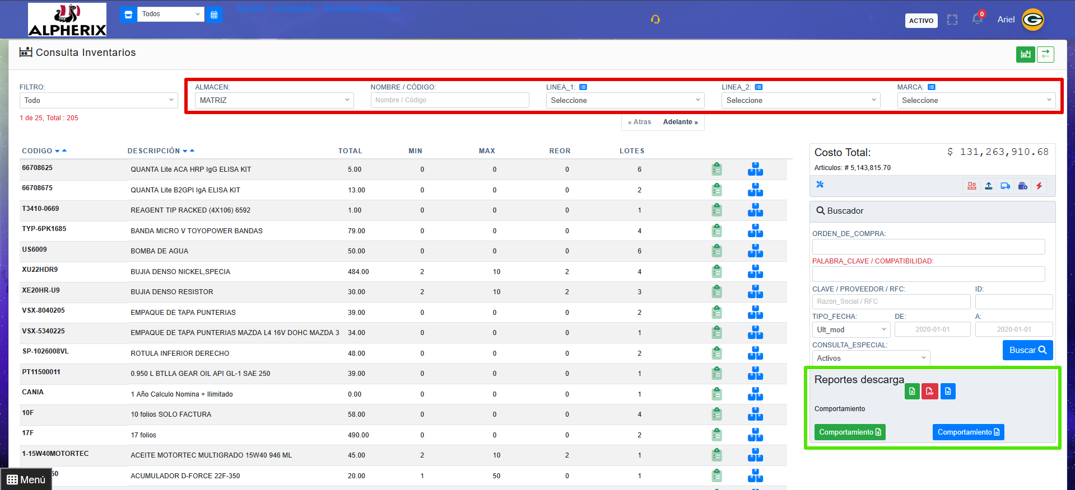The image size is (1075, 490).
Task: Click the calendar icon in top bar
Action: [214, 15]
